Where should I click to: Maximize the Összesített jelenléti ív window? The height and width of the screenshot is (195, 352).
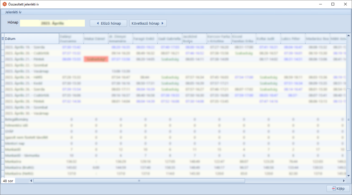[x=333, y=4]
